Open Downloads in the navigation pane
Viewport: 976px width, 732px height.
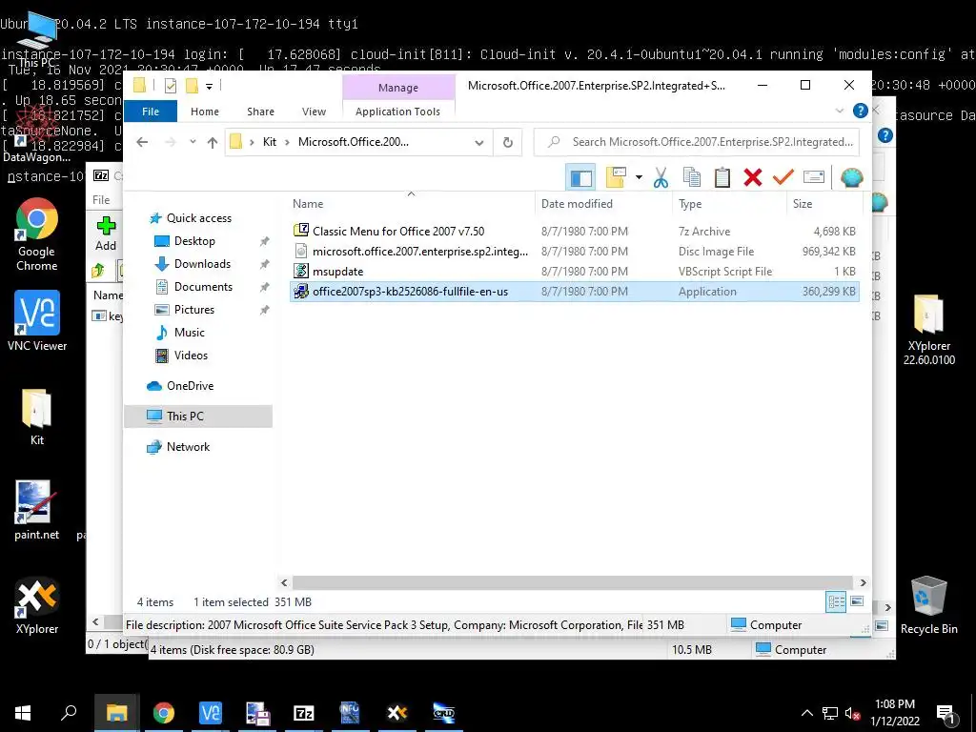tap(202, 264)
